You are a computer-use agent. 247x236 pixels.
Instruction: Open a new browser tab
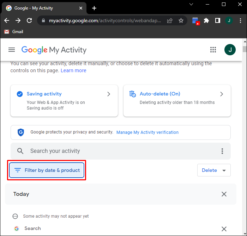94,8
